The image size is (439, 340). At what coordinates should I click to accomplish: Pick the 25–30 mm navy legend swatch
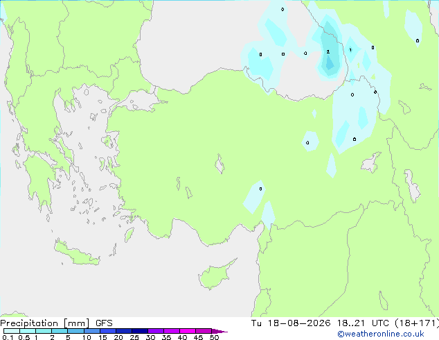[x=139, y=331]
